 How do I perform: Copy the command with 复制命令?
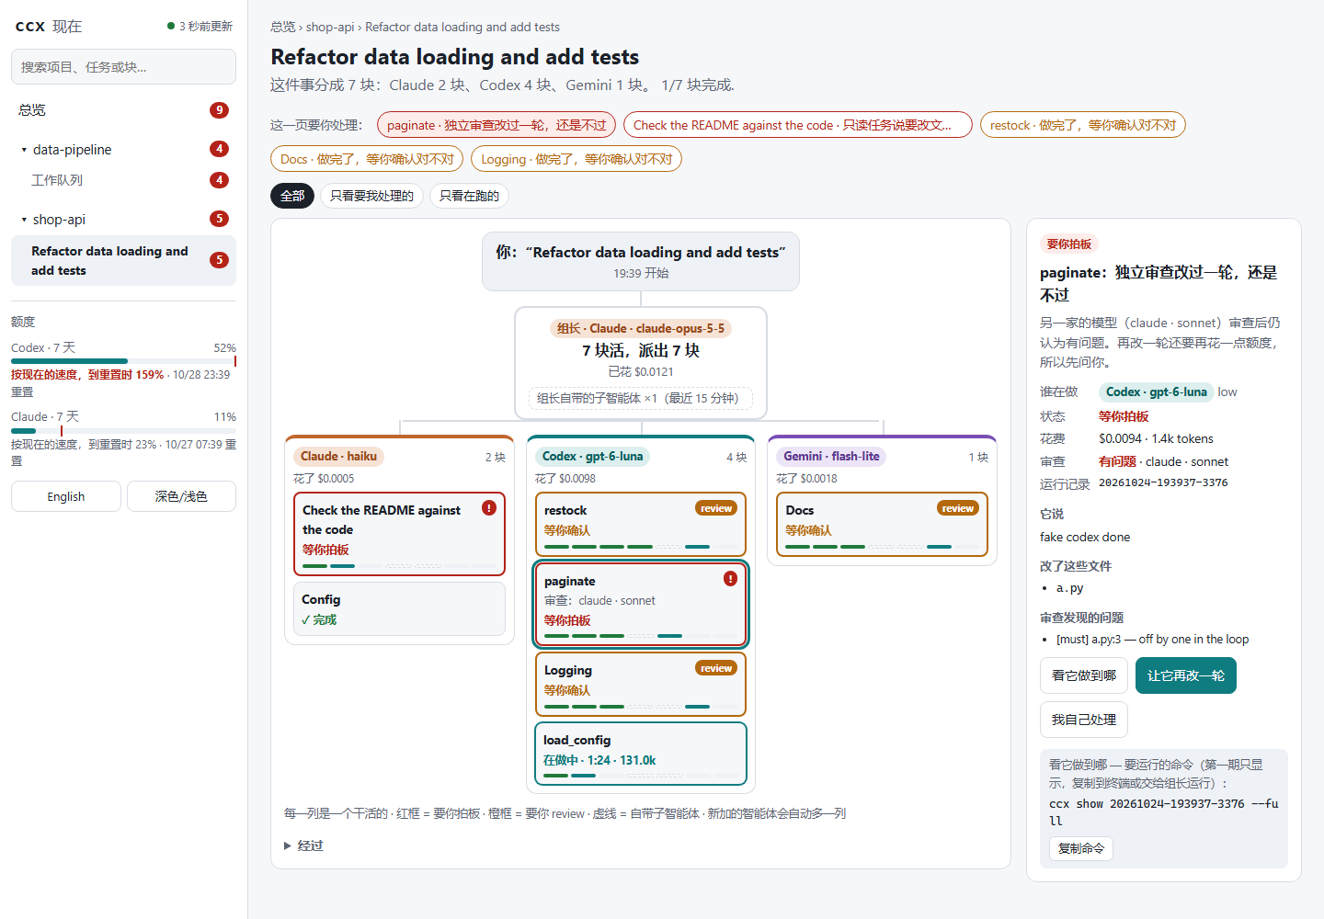(1081, 848)
